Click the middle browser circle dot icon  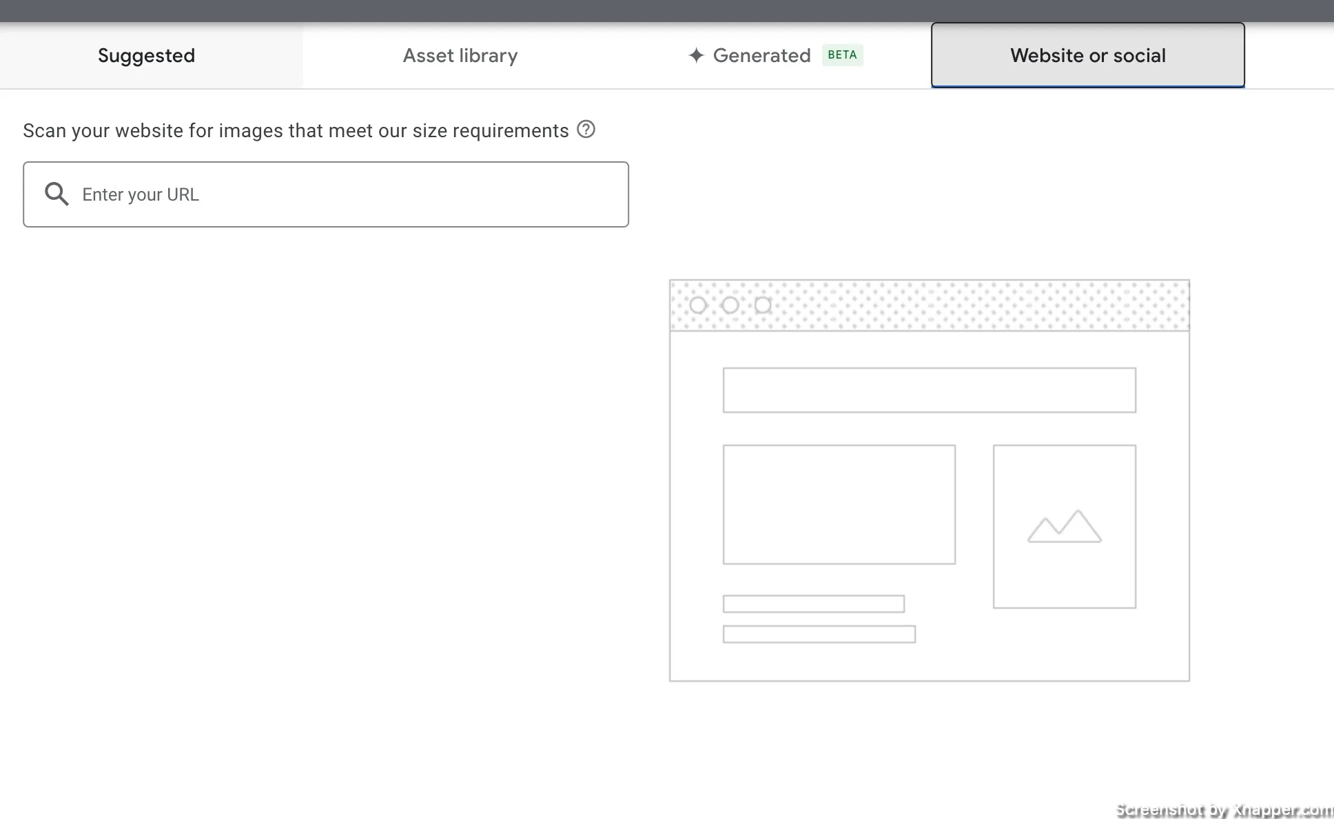[x=730, y=305]
